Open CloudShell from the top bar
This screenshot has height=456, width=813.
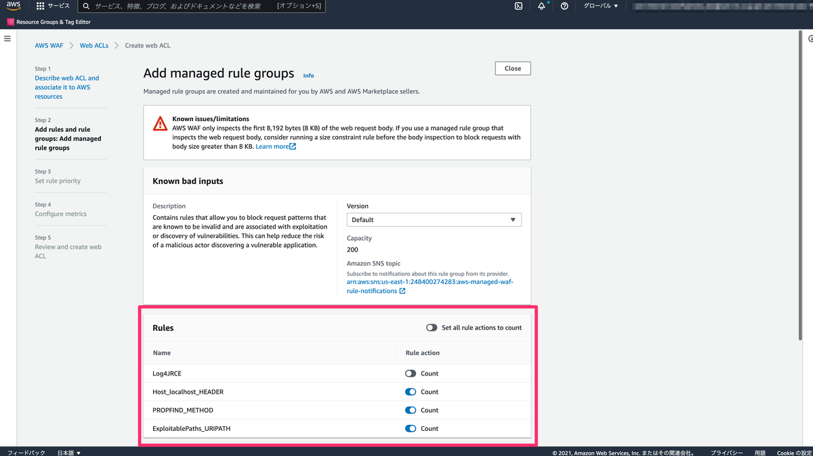click(x=518, y=6)
